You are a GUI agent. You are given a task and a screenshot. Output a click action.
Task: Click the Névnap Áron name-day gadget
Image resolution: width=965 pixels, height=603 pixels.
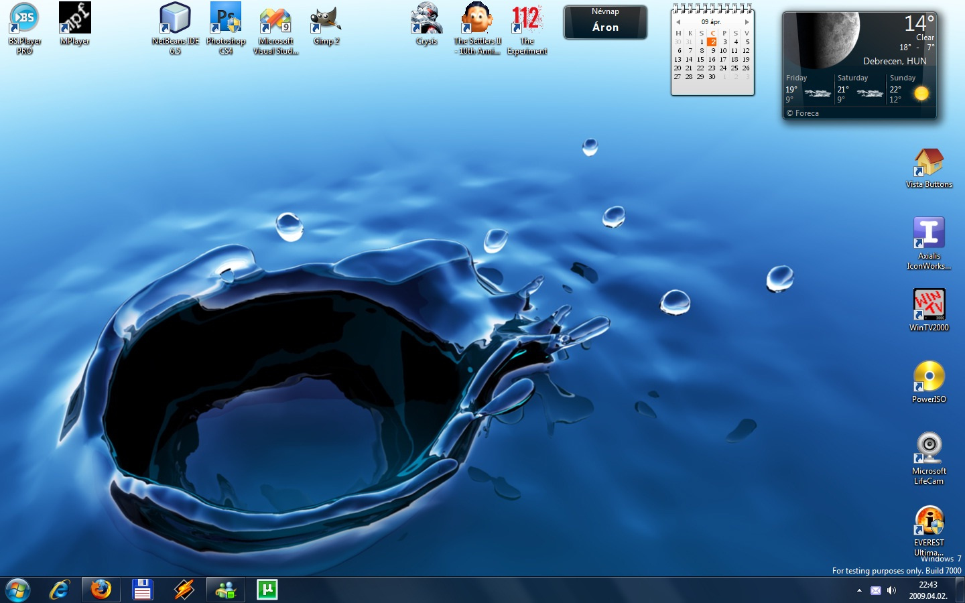point(605,22)
